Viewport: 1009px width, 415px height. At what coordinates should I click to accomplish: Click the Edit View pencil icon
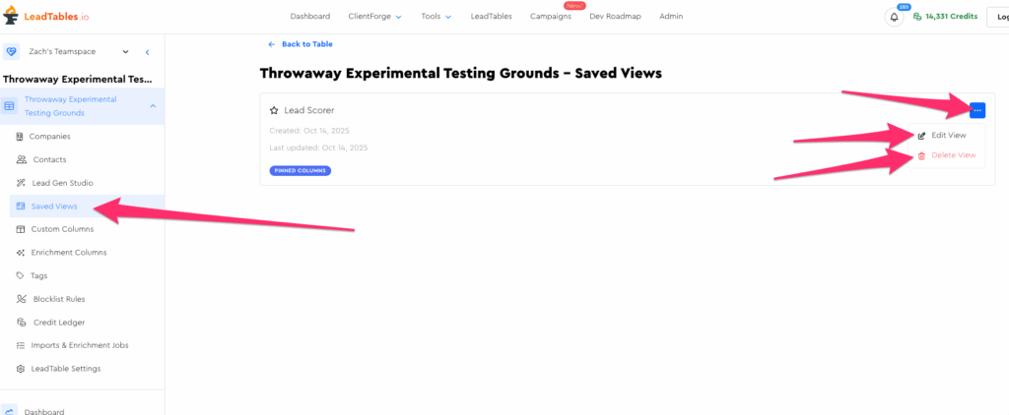(921, 135)
